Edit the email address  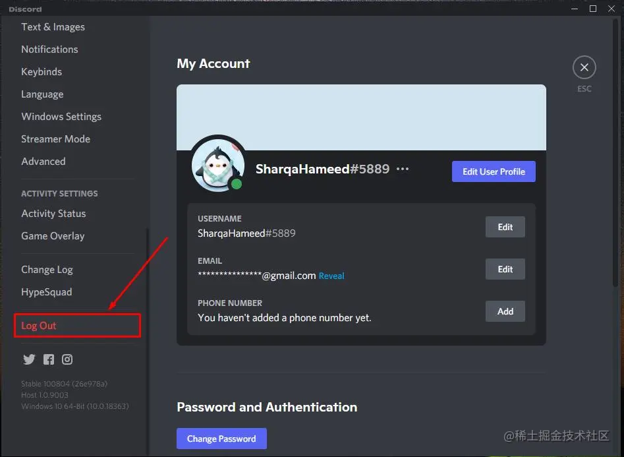point(505,269)
